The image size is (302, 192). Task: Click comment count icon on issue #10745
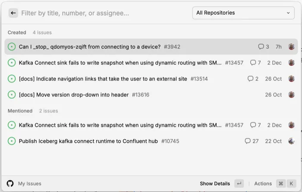pos(247,141)
